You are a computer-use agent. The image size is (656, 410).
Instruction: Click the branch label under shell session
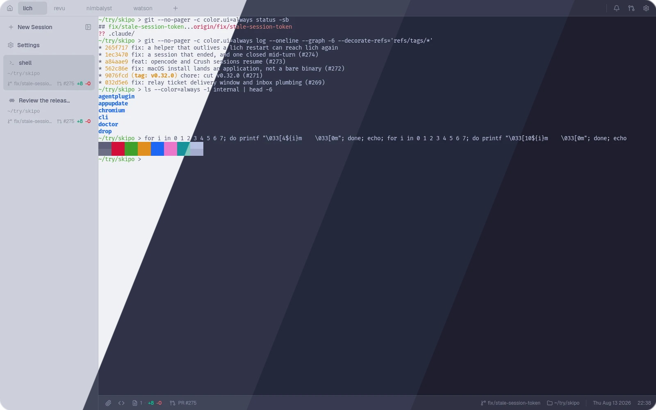tap(30, 84)
